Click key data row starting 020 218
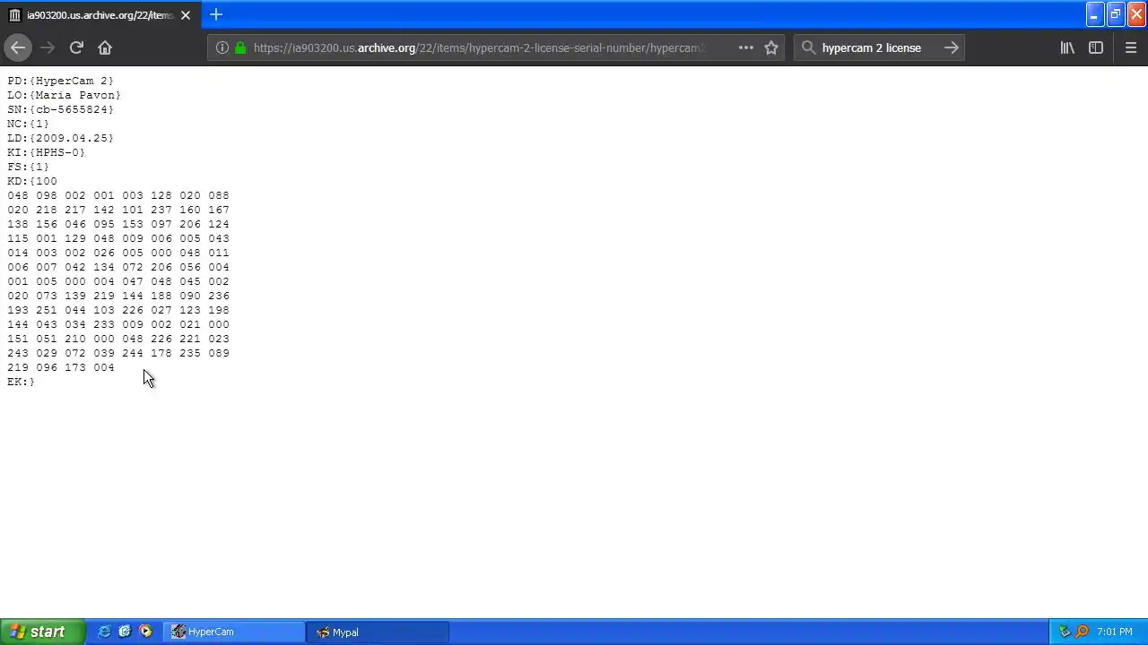This screenshot has width=1148, height=645. click(118, 210)
